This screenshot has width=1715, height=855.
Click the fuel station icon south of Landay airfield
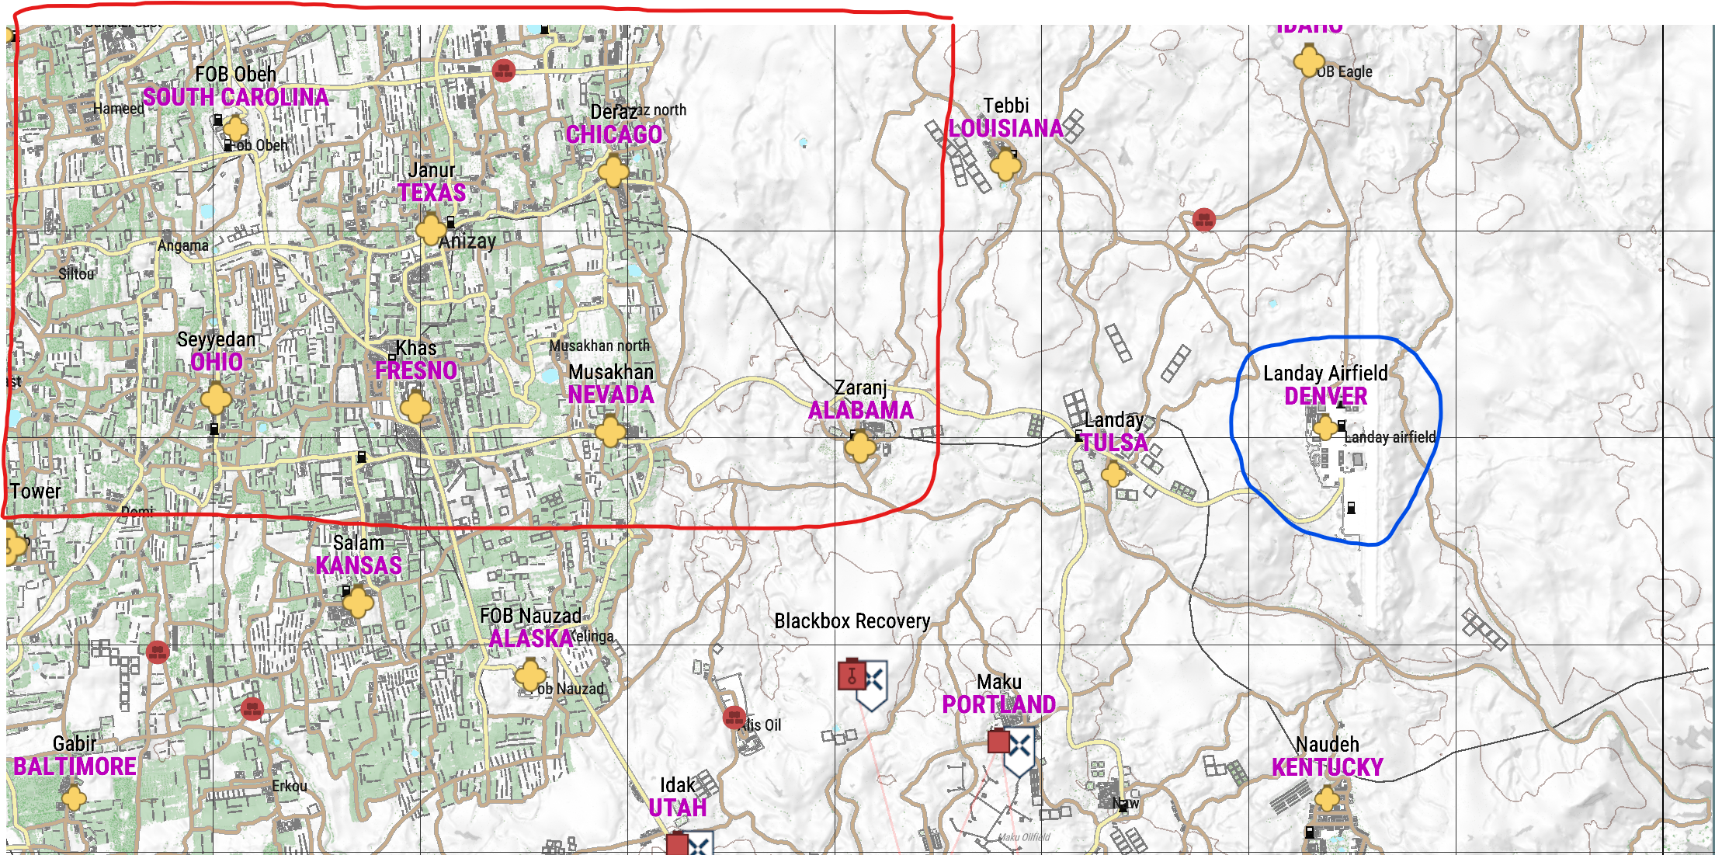coord(1351,508)
